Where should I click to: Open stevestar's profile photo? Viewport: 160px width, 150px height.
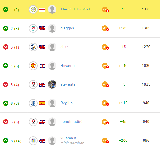point(52,84)
